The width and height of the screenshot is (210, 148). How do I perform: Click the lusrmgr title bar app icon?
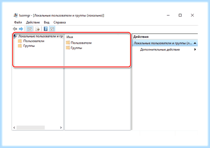tap(15, 15)
